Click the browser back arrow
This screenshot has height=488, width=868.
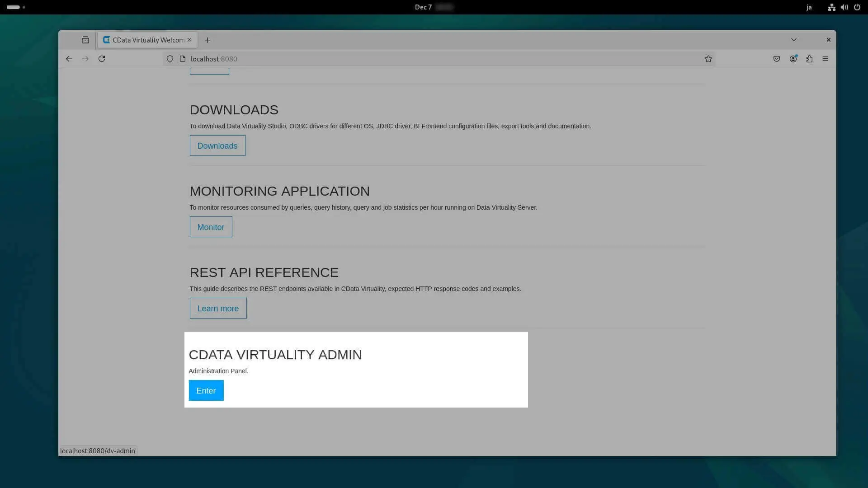(x=69, y=59)
